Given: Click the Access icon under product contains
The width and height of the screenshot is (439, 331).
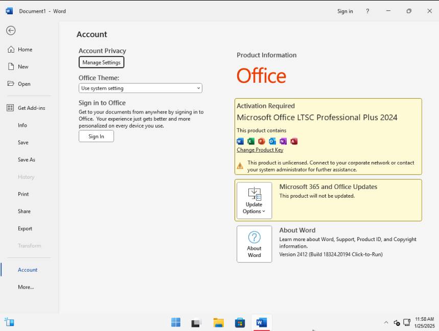Looking at the screenshot, I should pos(294,141).
